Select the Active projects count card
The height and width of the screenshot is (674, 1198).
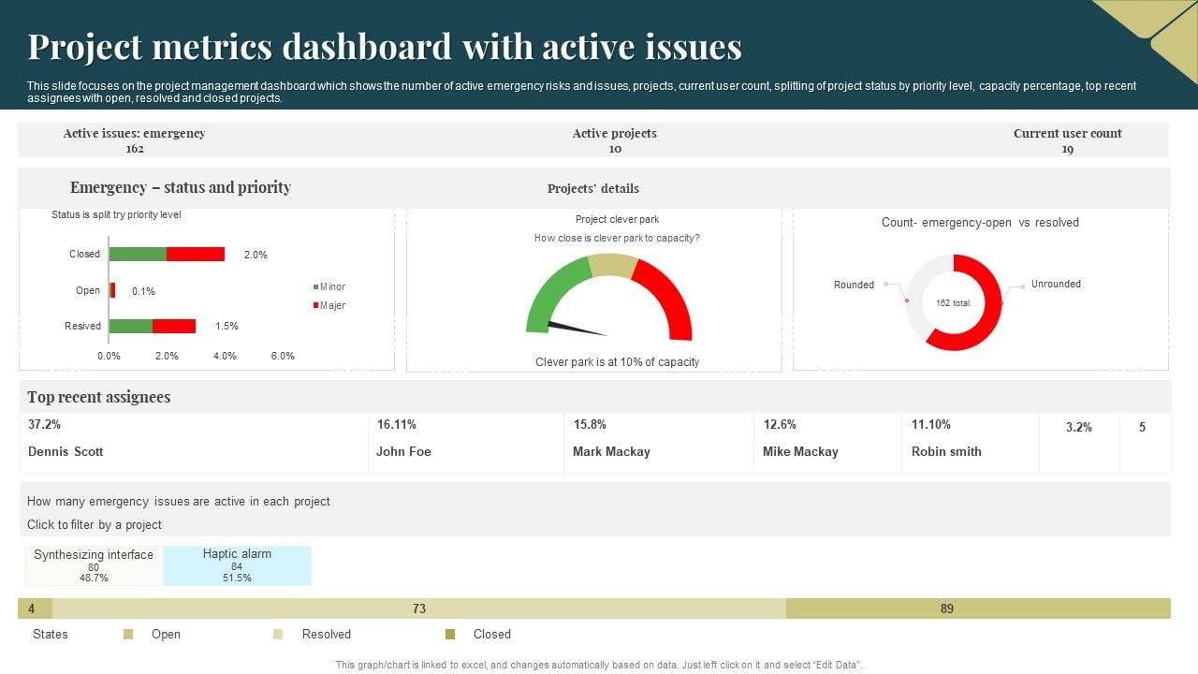click(x=614, y=140)
